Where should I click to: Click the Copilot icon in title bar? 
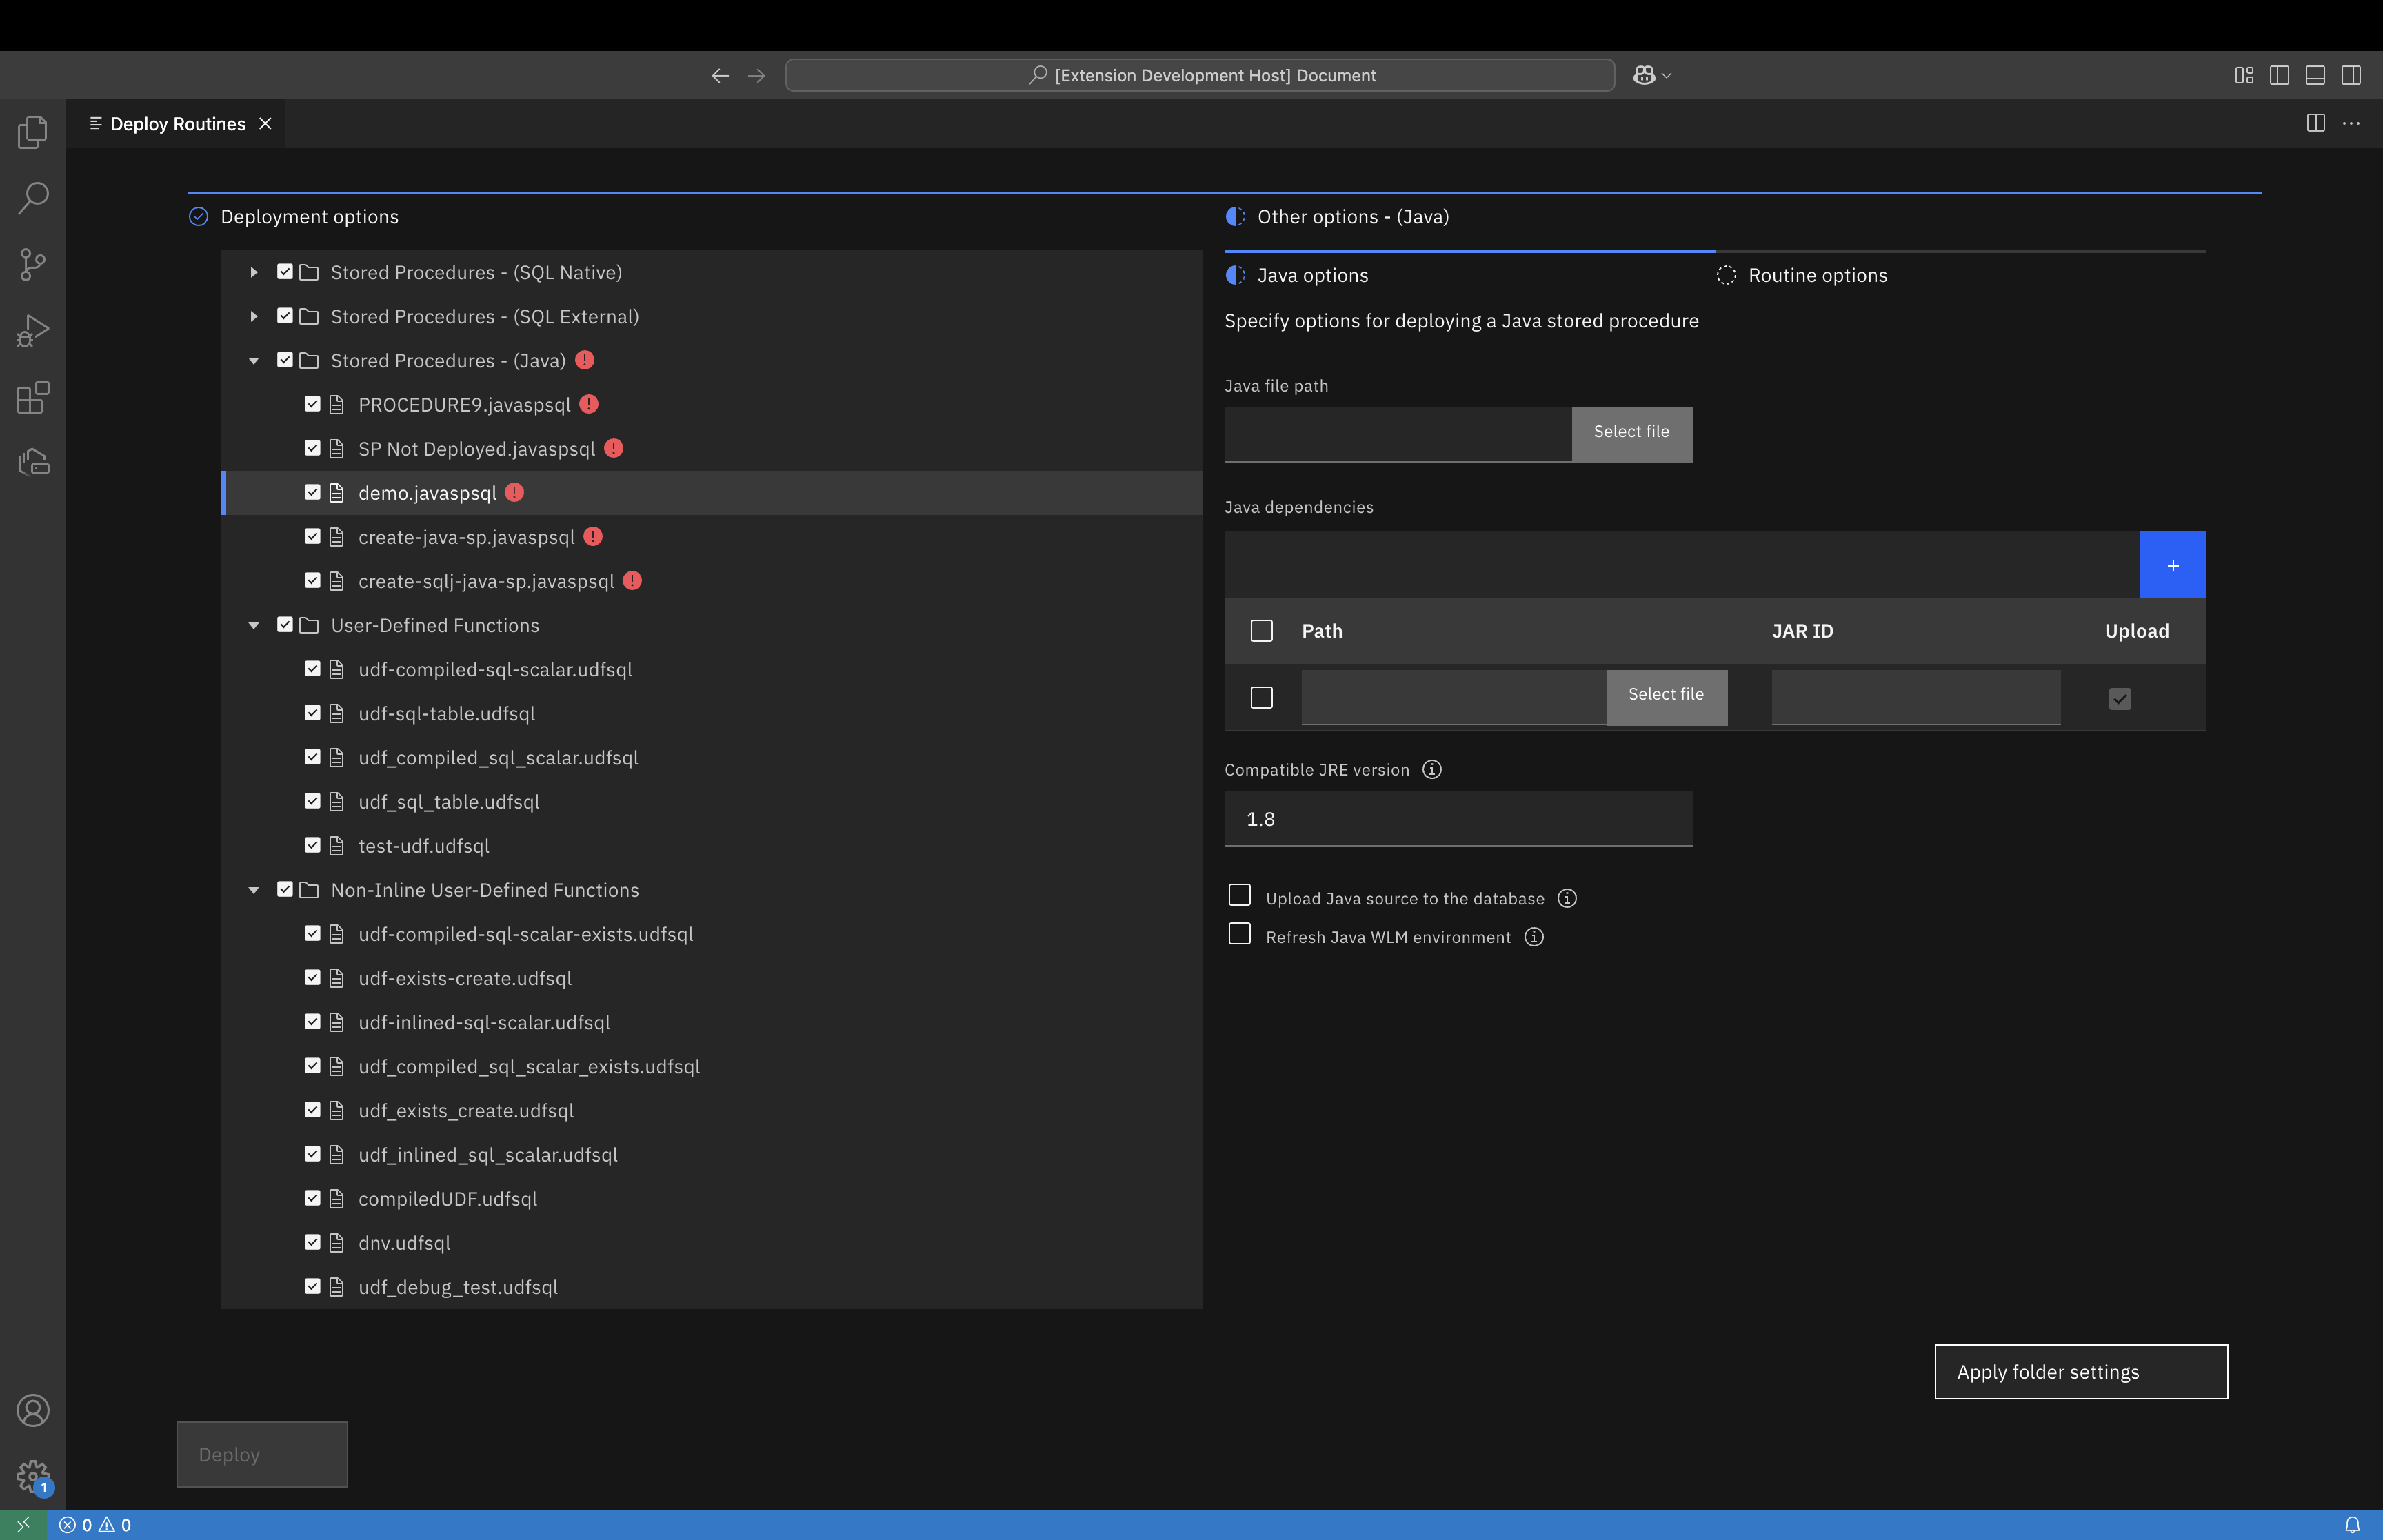tap(1643, 75)
